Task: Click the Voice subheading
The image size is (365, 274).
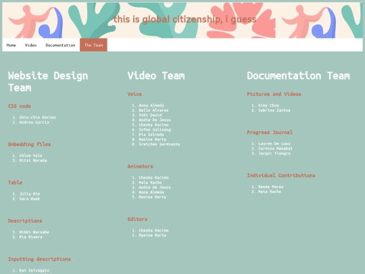Action: pos(135,94)
